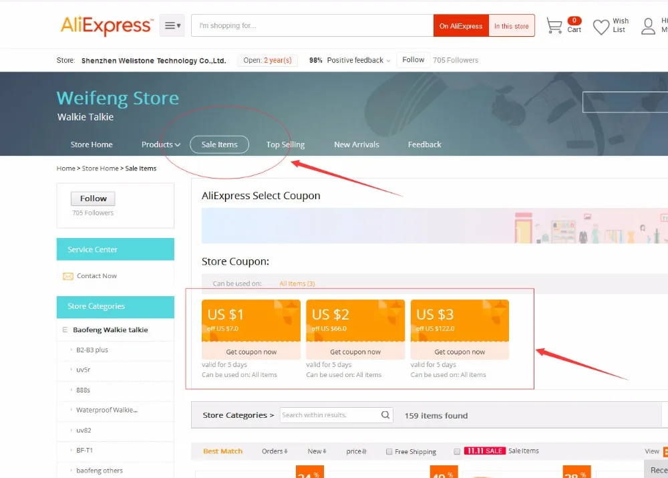Click the user account avatar icon
The image size is (668, 478).
[648, 26]
